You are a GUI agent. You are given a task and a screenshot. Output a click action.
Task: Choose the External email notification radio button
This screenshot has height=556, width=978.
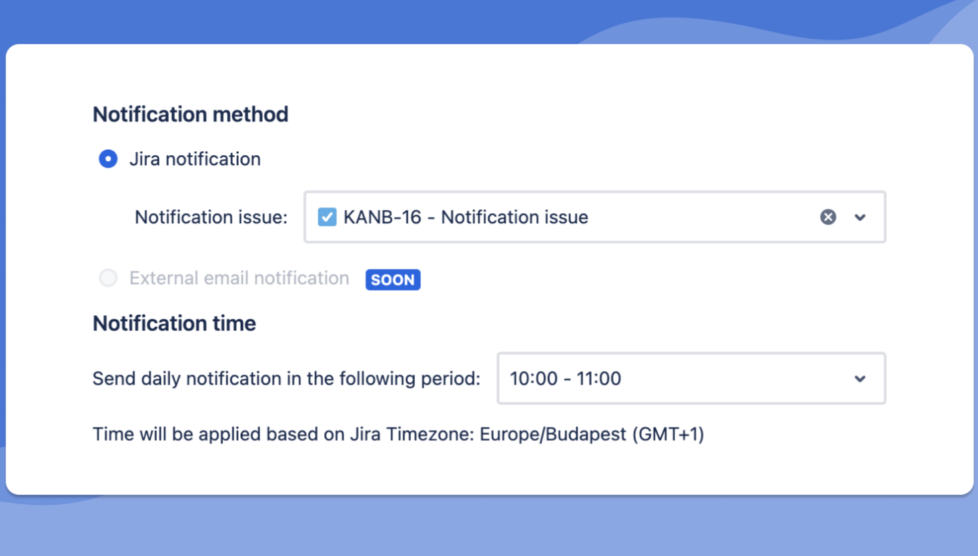click(108, 278)
